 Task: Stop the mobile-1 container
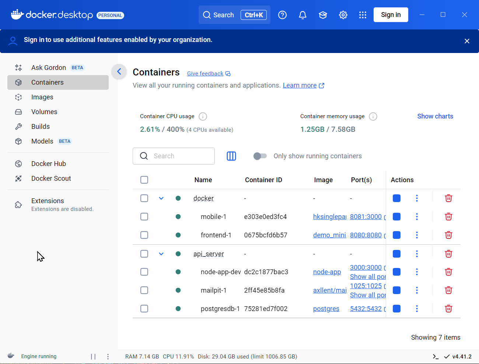(x=396, y=217)
